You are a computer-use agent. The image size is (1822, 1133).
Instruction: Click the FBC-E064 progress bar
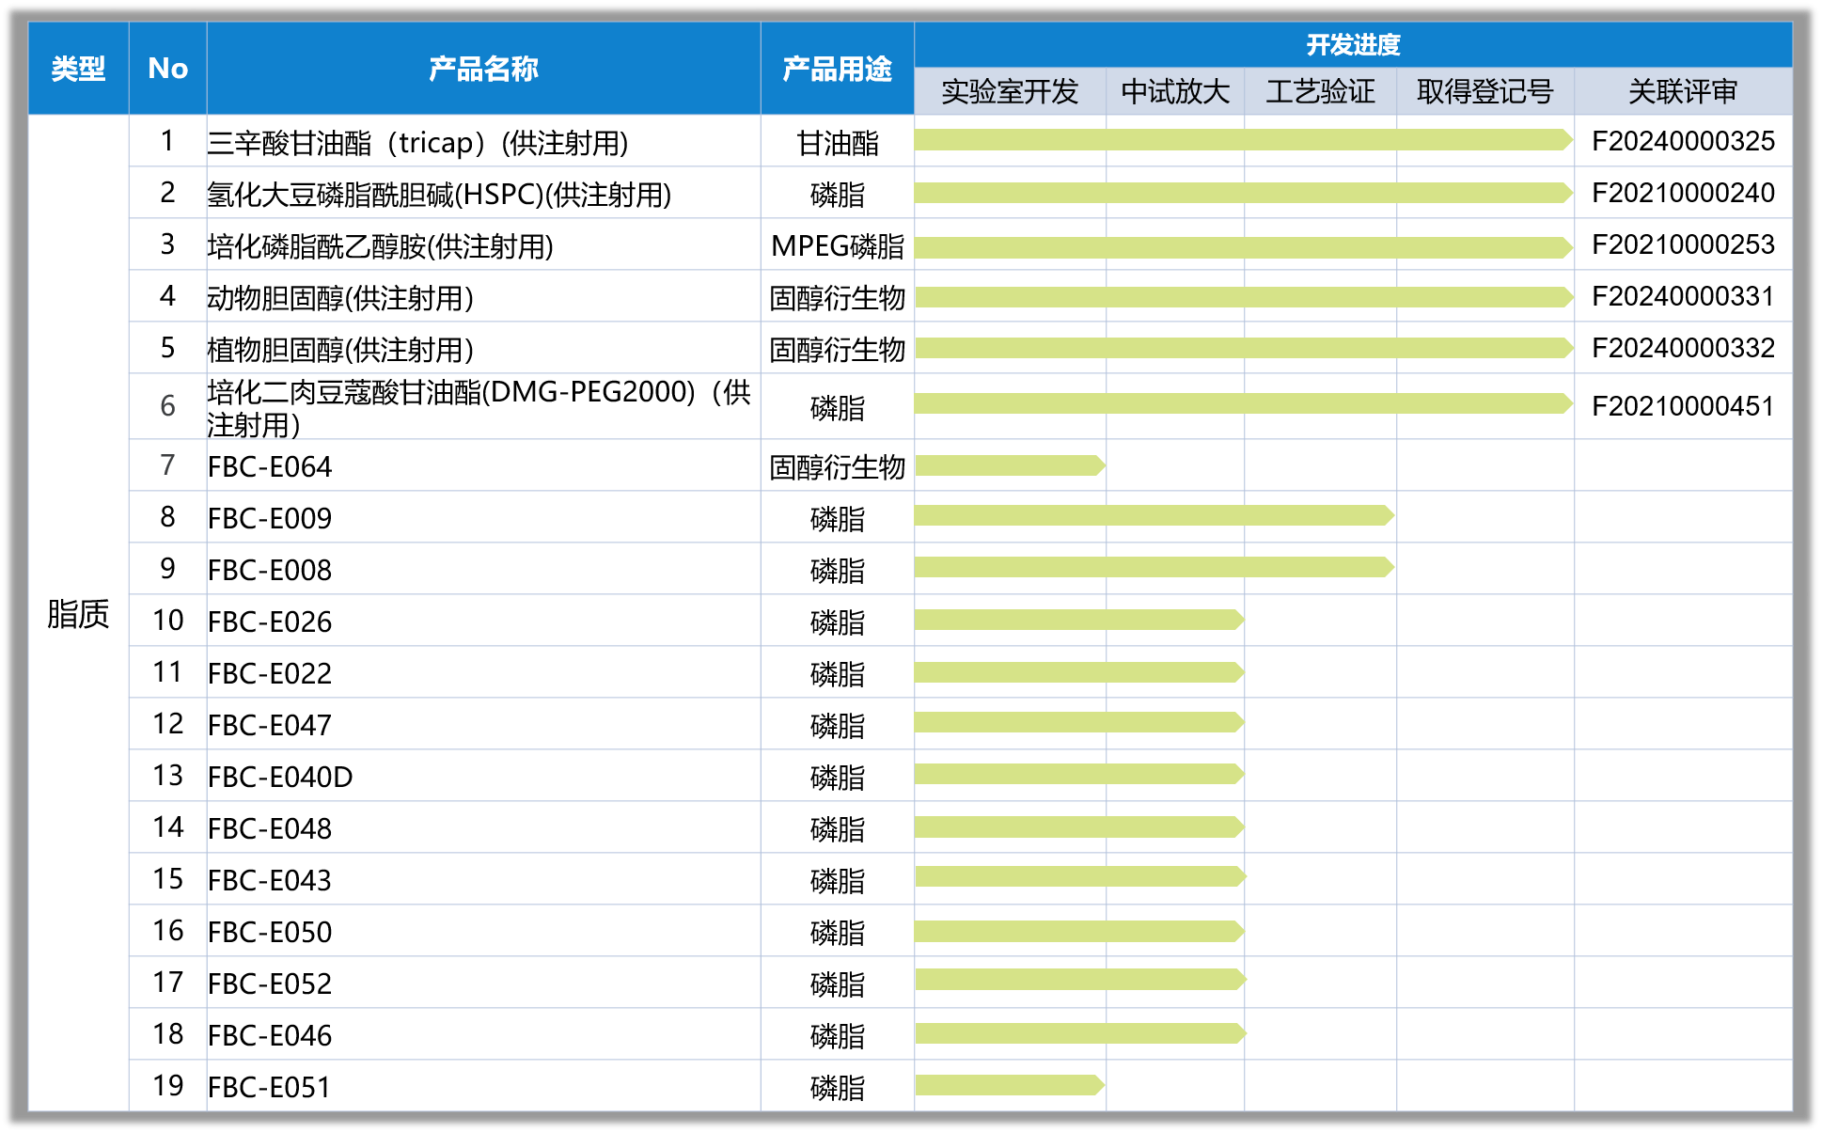[x=1009, y=465]
